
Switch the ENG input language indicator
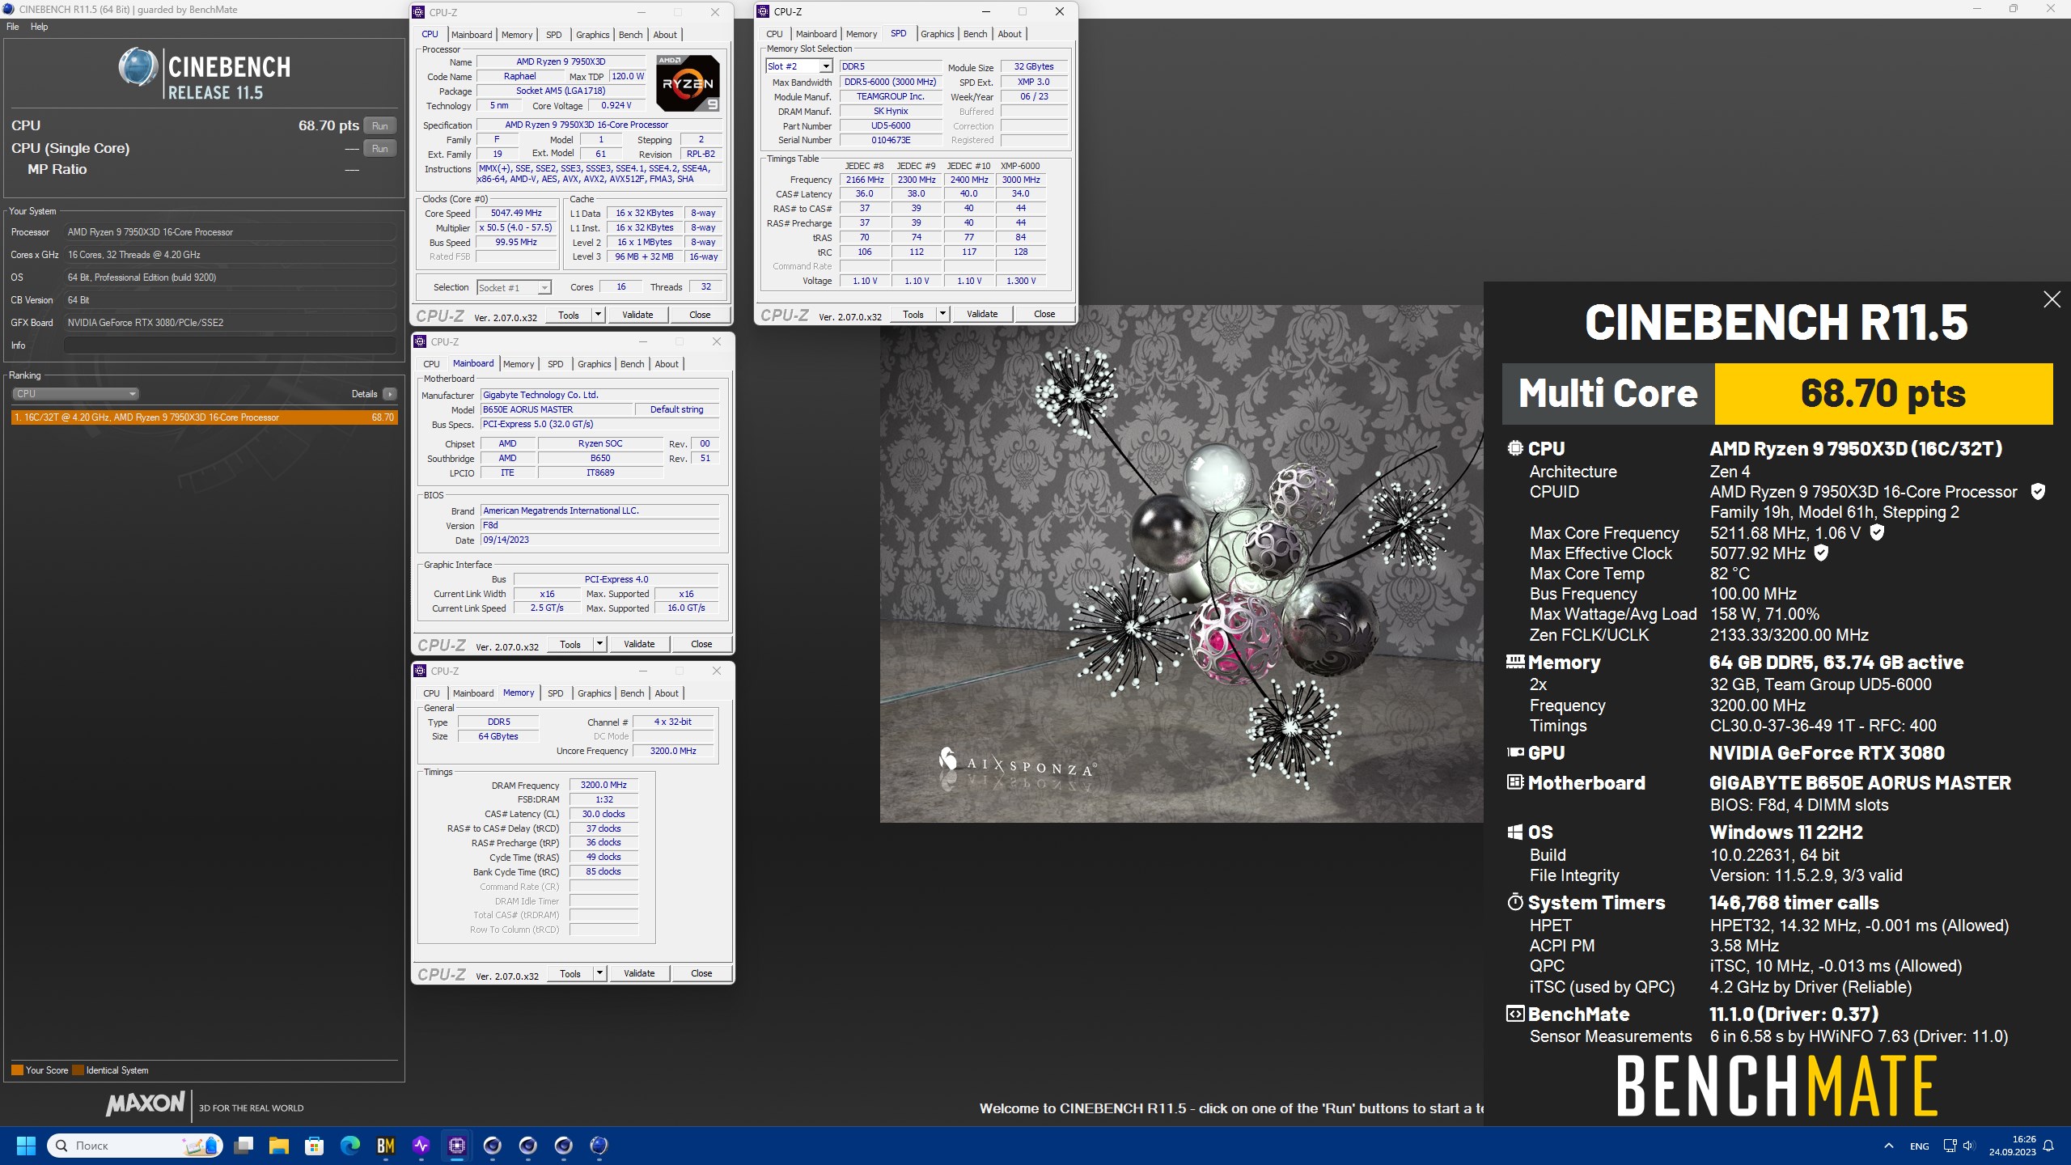click(1919, 1146)
